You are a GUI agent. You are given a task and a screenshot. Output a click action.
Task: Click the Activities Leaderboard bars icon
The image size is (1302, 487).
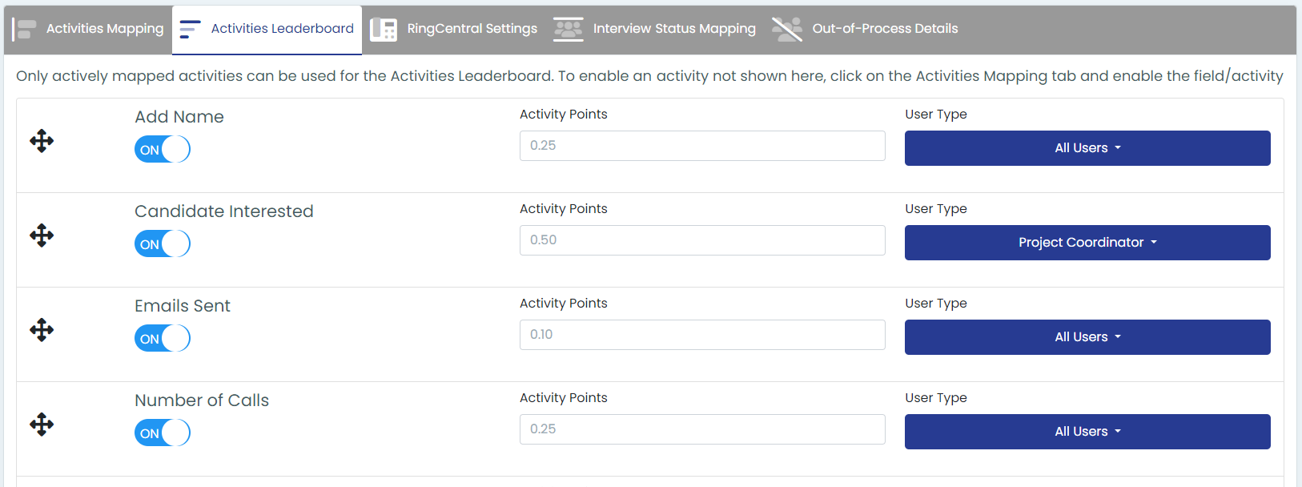(x=190, y=30)
